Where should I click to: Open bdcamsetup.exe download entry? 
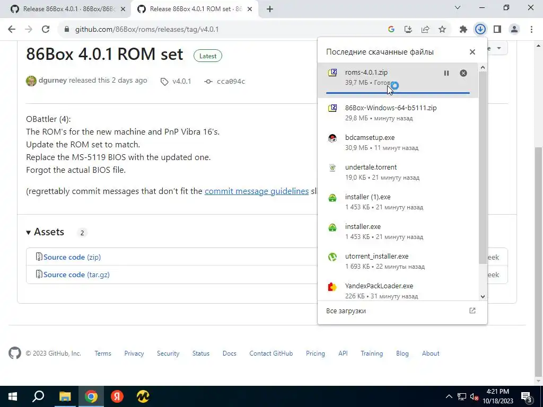(x=398, y=143)
